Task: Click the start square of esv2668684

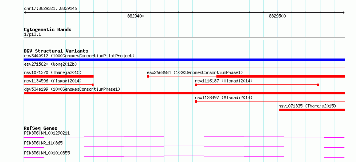Action: coord(148,76)
